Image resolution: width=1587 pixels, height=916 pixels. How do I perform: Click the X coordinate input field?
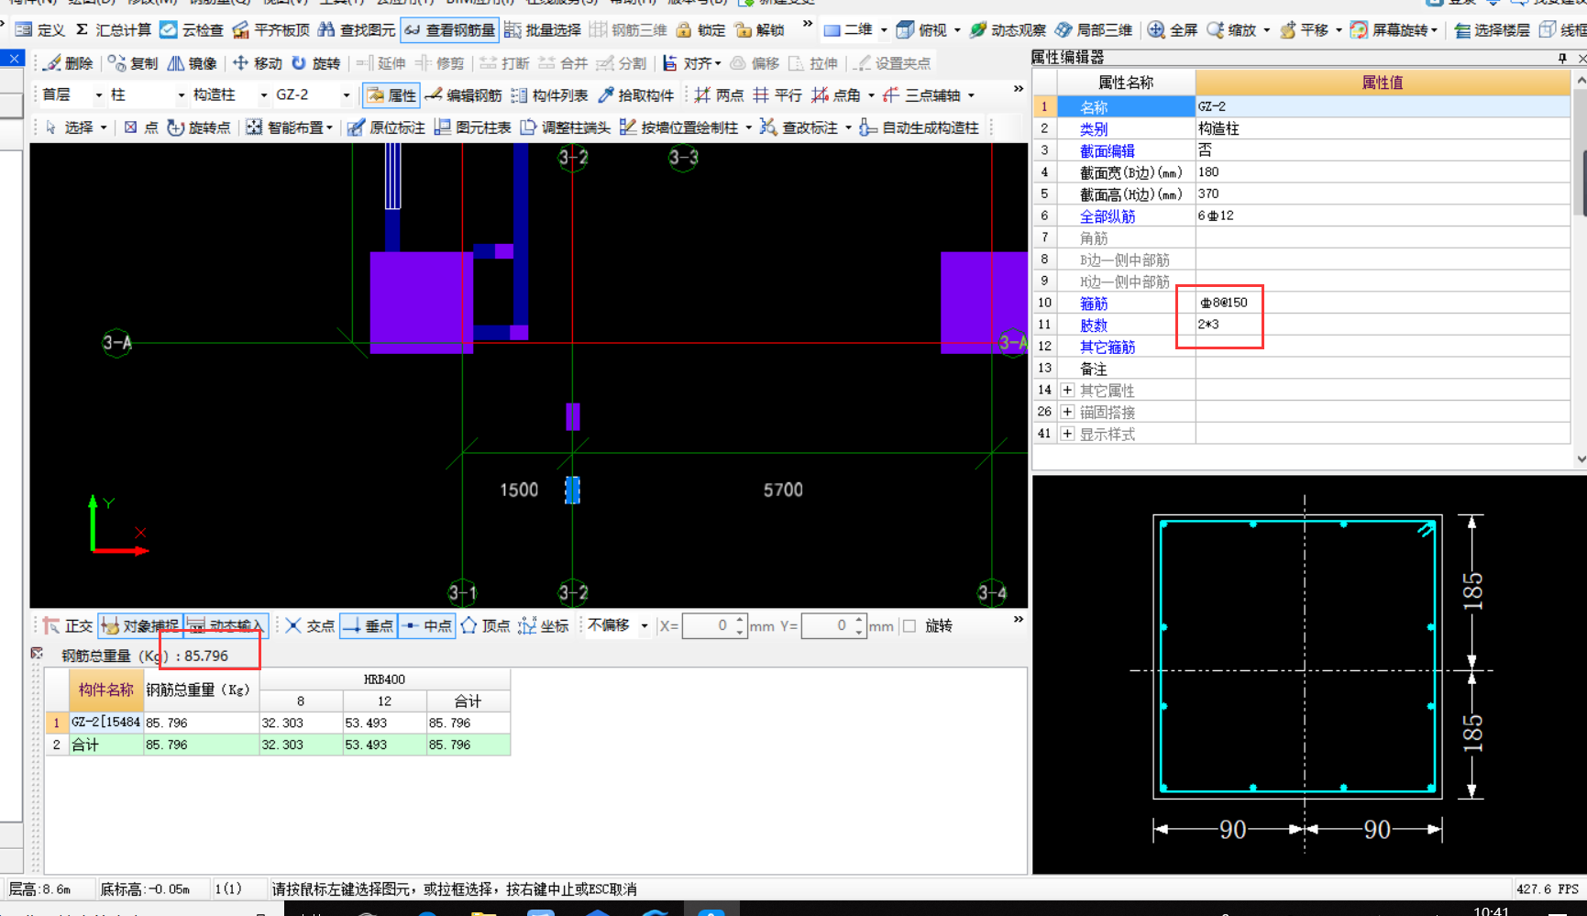point(708,626)
